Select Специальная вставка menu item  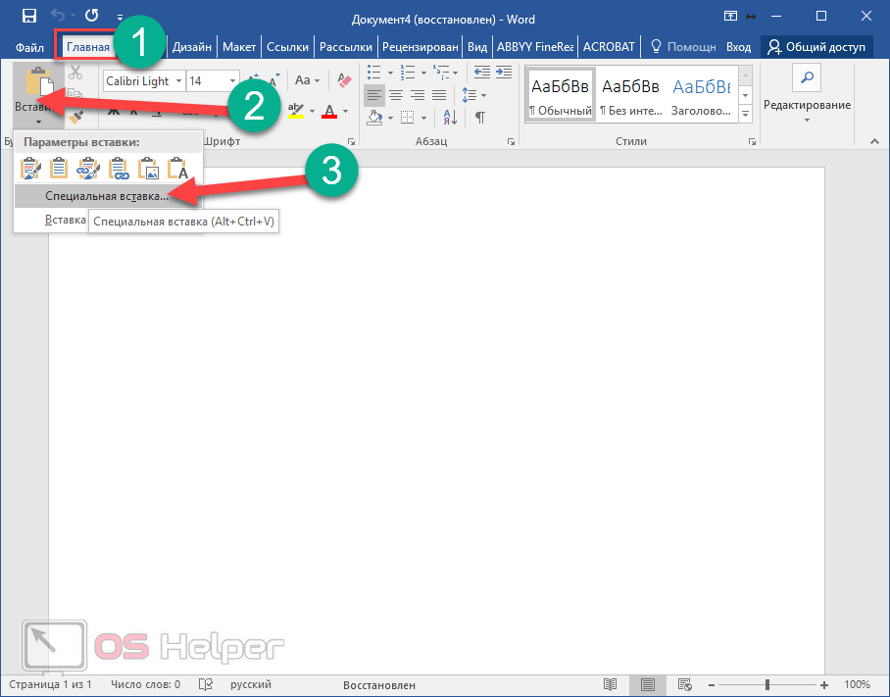(107, 196)
